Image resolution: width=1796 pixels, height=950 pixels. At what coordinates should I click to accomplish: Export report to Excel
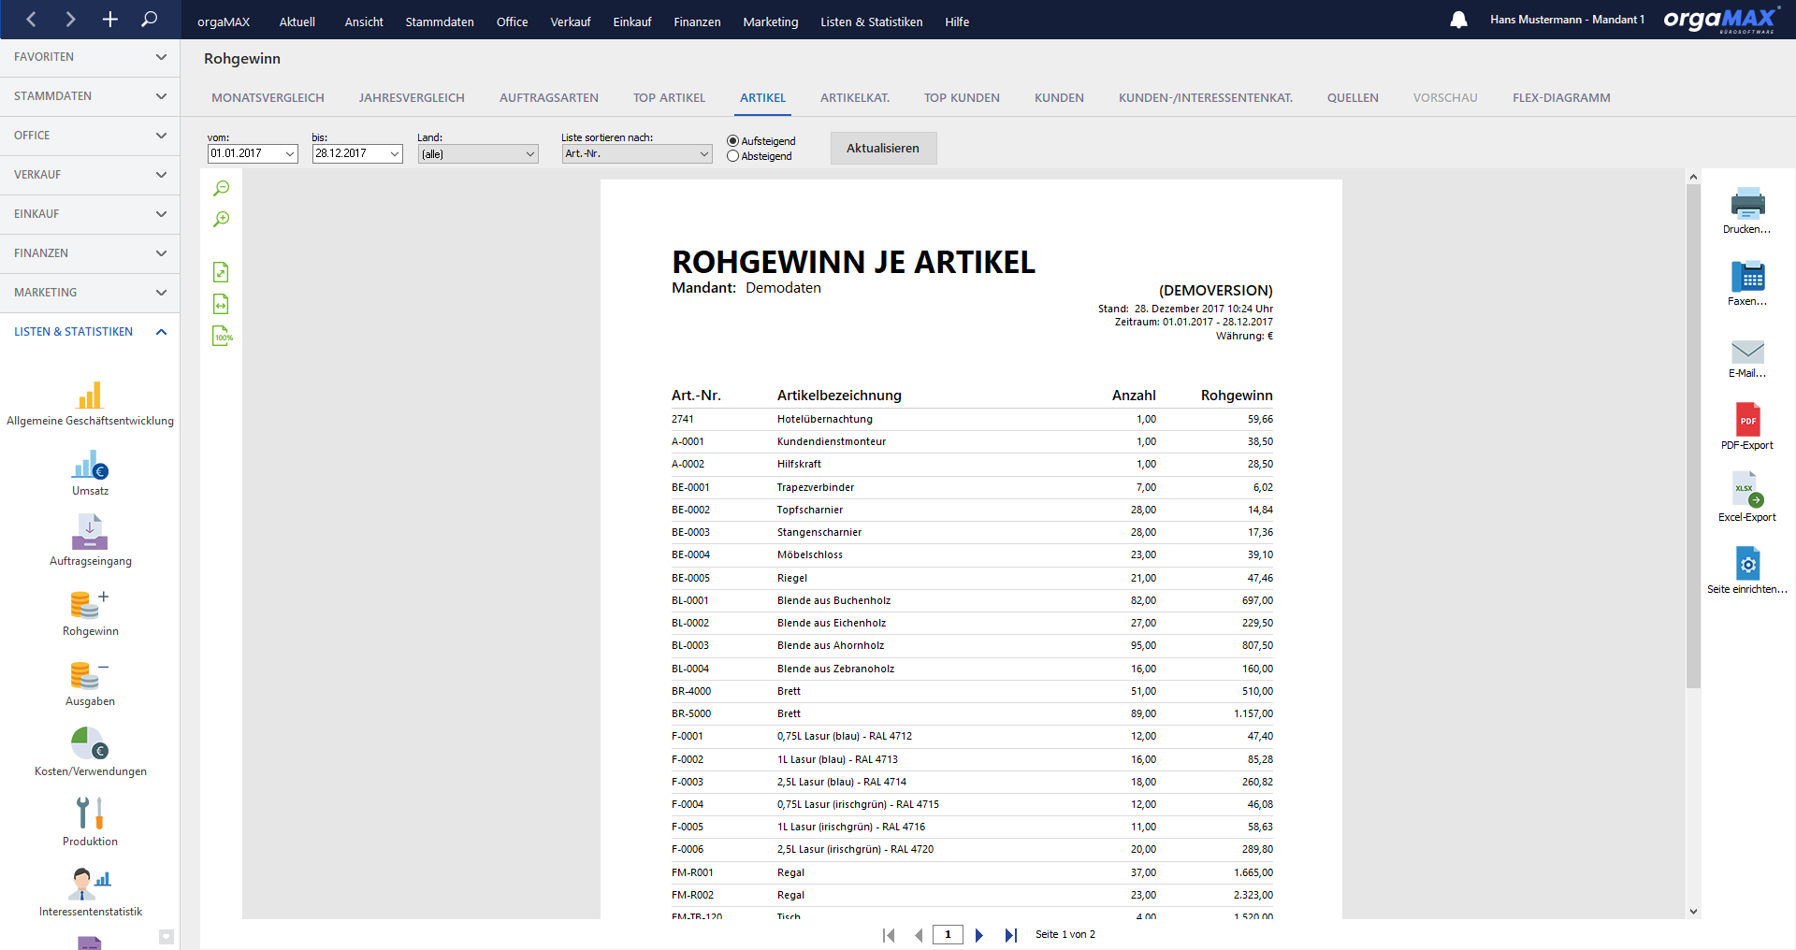click(x=1746, y=497)
